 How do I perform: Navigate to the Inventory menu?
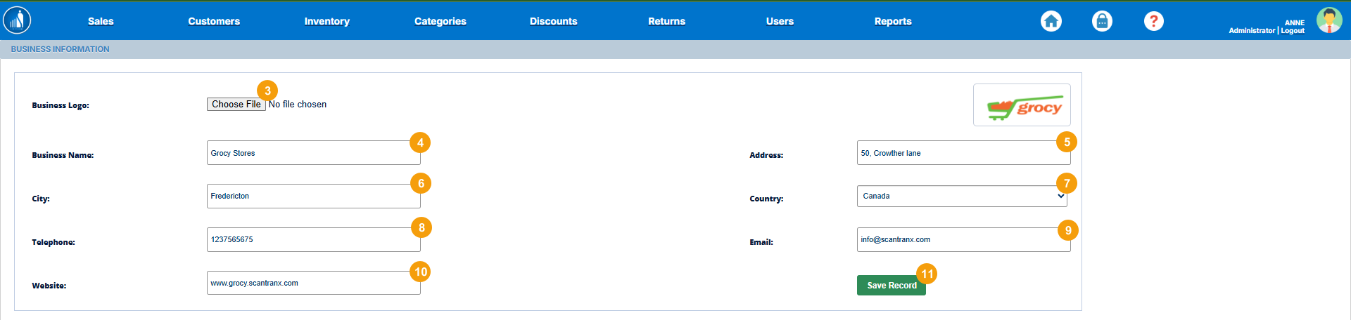pyautogui.click(x=326, y=22)
